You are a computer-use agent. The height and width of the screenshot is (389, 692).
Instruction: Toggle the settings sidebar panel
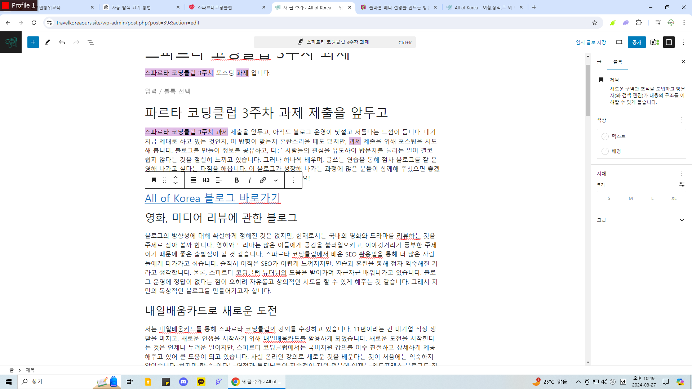(669, 42)
